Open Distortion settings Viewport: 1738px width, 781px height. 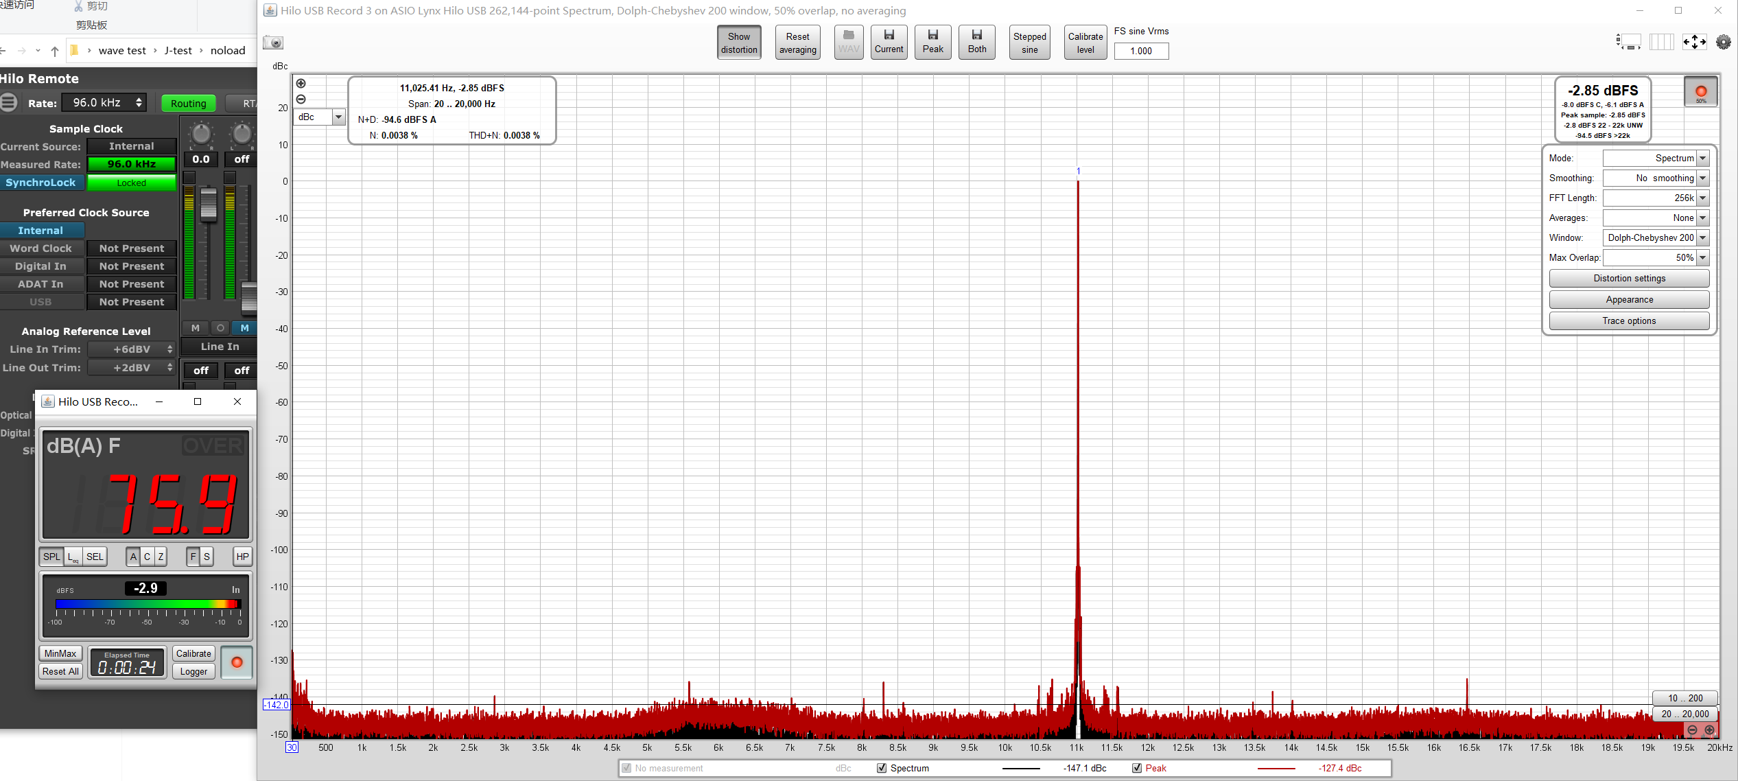[x=1629, y=279]
